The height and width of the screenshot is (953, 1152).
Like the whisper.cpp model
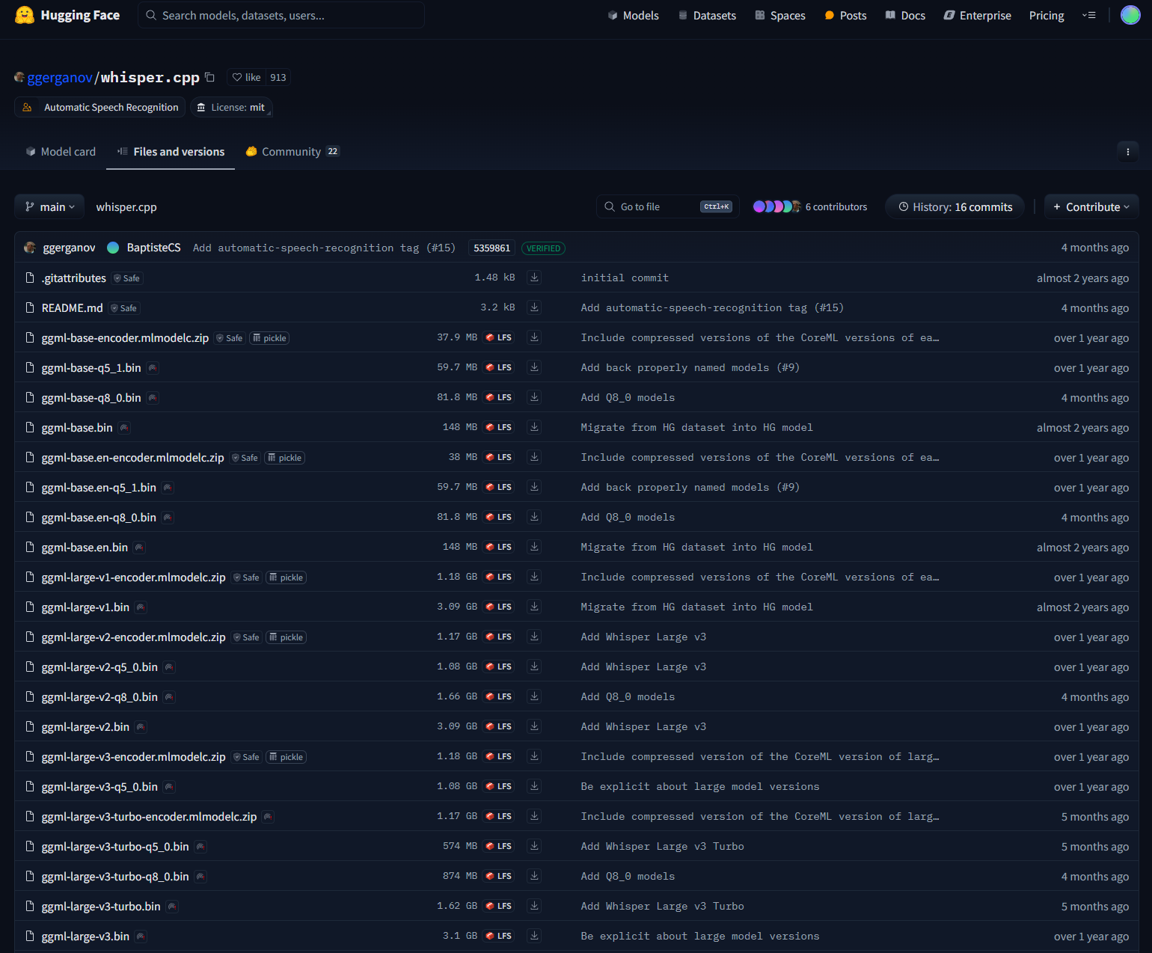pyautogui.click(x=246, y=77)
